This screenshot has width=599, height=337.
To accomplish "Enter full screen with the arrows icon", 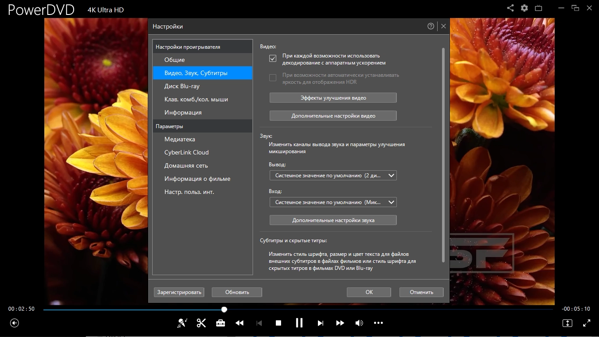I will 587,323.
